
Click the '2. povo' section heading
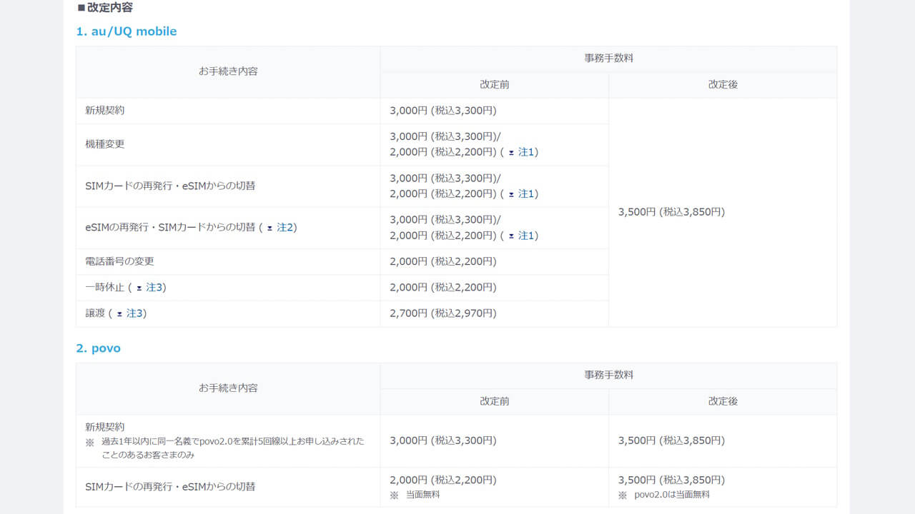pyautogui.click(x=98, y=348)
